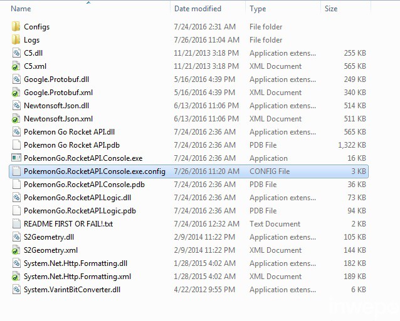Select PokemonGo.RocketAPI.Logic.pdb file name
400x321 pixels.
coord(80,211)
